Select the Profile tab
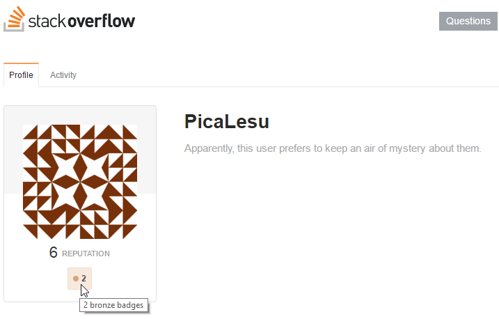This screenshot has height=319, width=499. (x=21, y=75)
